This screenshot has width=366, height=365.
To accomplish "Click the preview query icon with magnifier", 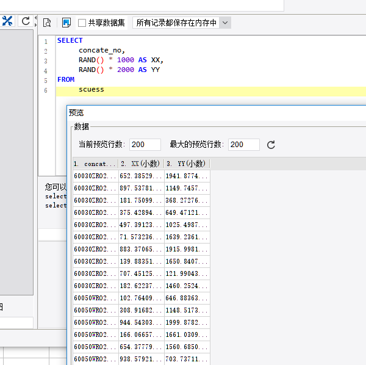I will [x=47, y=23].
